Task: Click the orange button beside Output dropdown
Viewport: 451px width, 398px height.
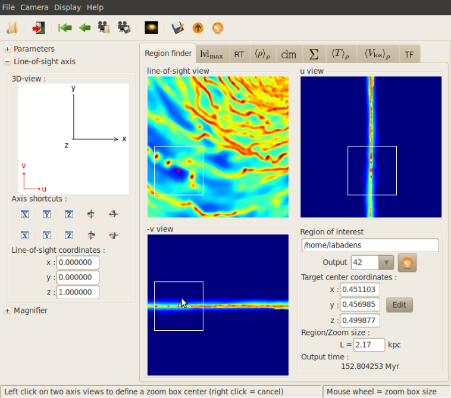Action: coord(407,262)
